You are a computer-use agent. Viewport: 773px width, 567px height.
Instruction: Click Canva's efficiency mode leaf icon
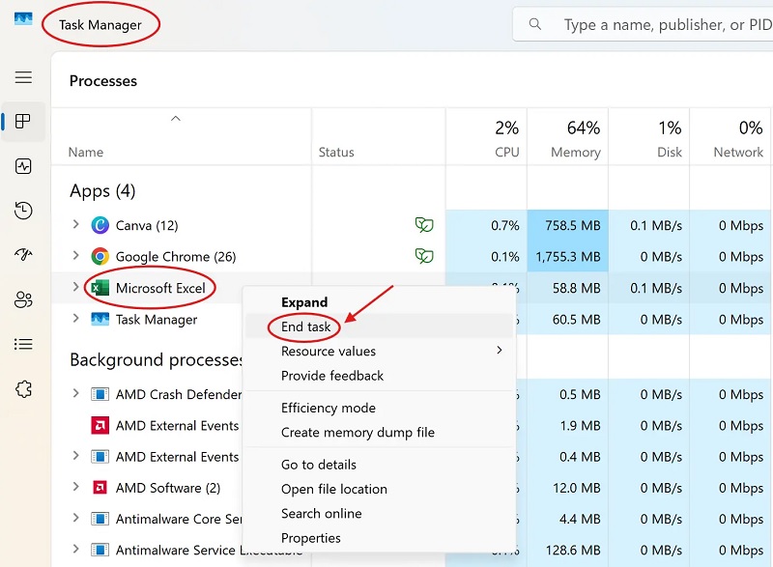point(424,225)
